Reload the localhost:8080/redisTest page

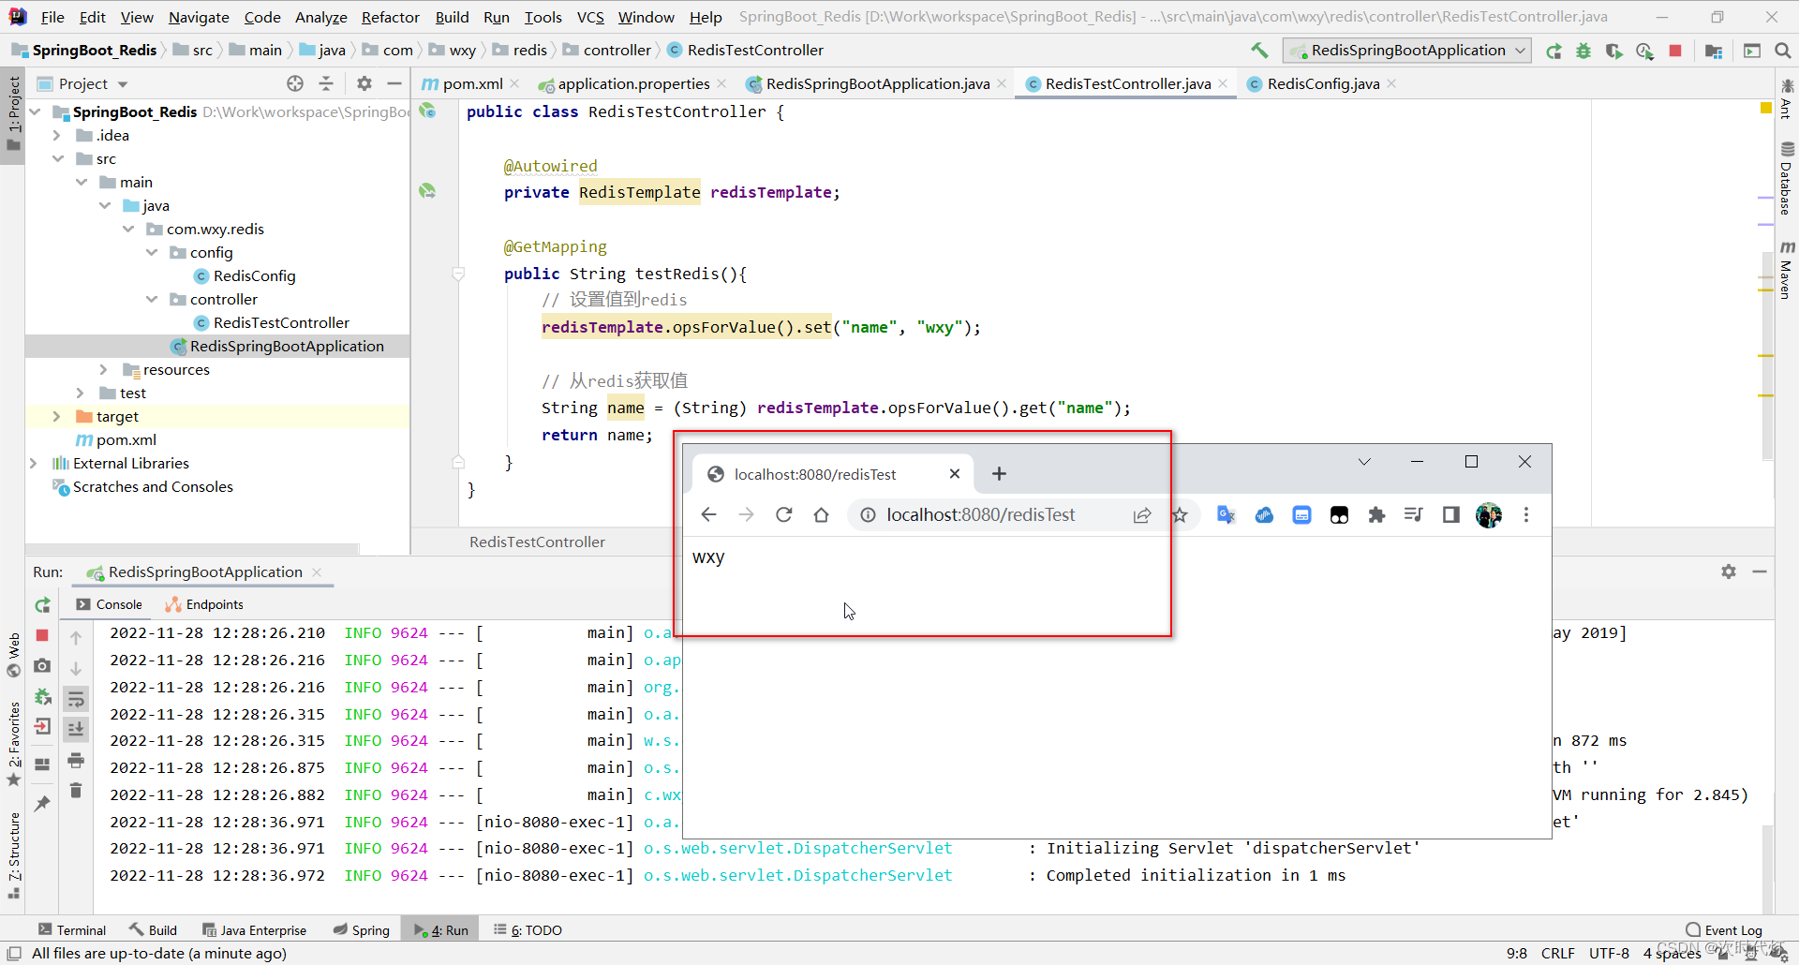[x=784, y=514]
